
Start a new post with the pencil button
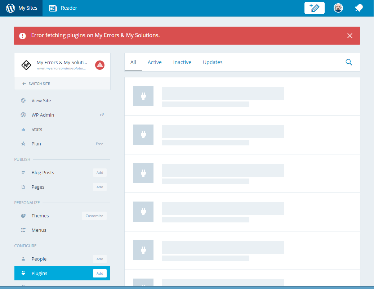click(315, 8)
